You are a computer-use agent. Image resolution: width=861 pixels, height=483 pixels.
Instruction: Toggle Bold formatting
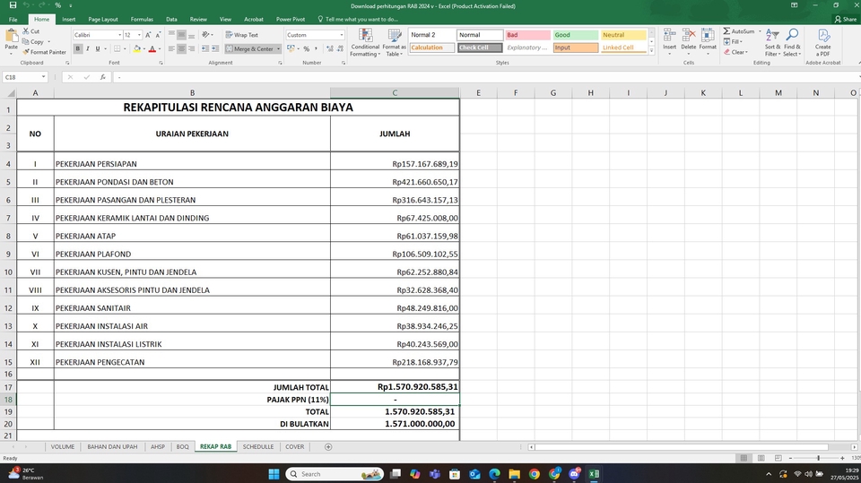(x=78, y=49)
